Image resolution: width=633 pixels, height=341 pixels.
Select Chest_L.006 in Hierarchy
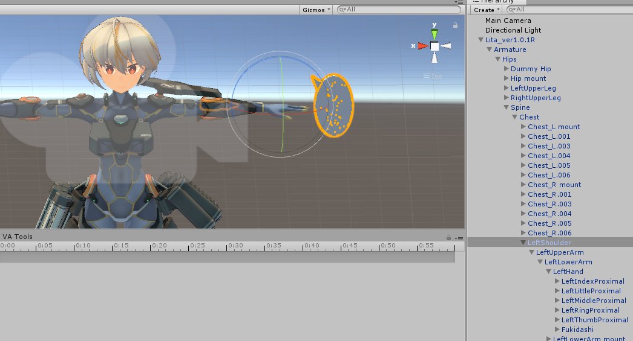549,175
